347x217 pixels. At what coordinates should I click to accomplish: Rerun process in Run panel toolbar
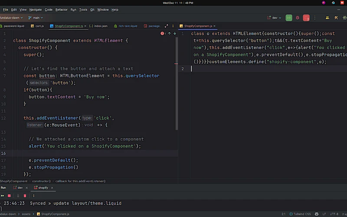click(2, 196)
